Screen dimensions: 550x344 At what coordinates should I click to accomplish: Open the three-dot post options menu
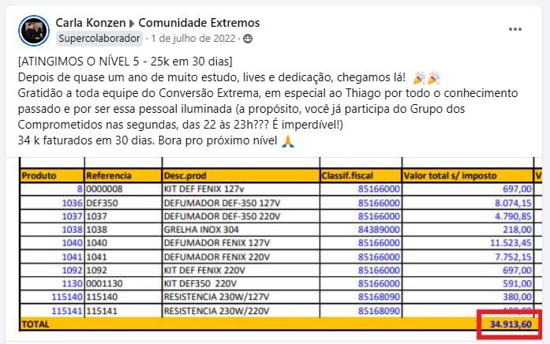(515, 29)
